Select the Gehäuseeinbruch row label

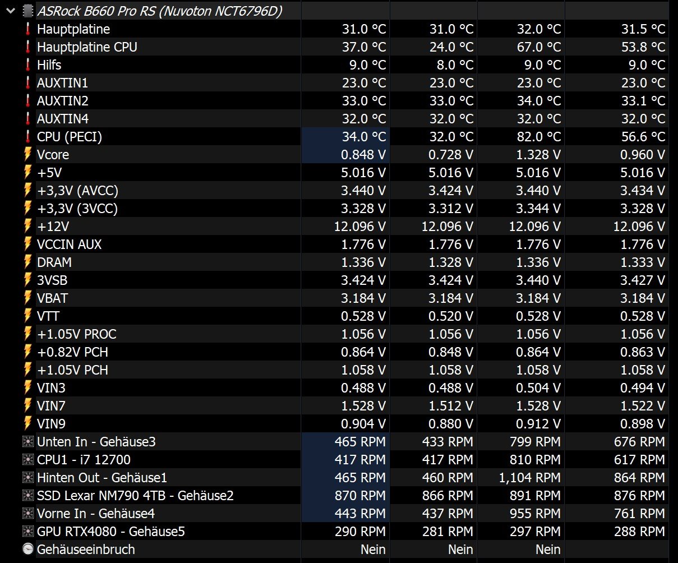pyautogui.click(x=86, y=550)
